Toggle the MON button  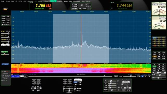pos(3,17)
